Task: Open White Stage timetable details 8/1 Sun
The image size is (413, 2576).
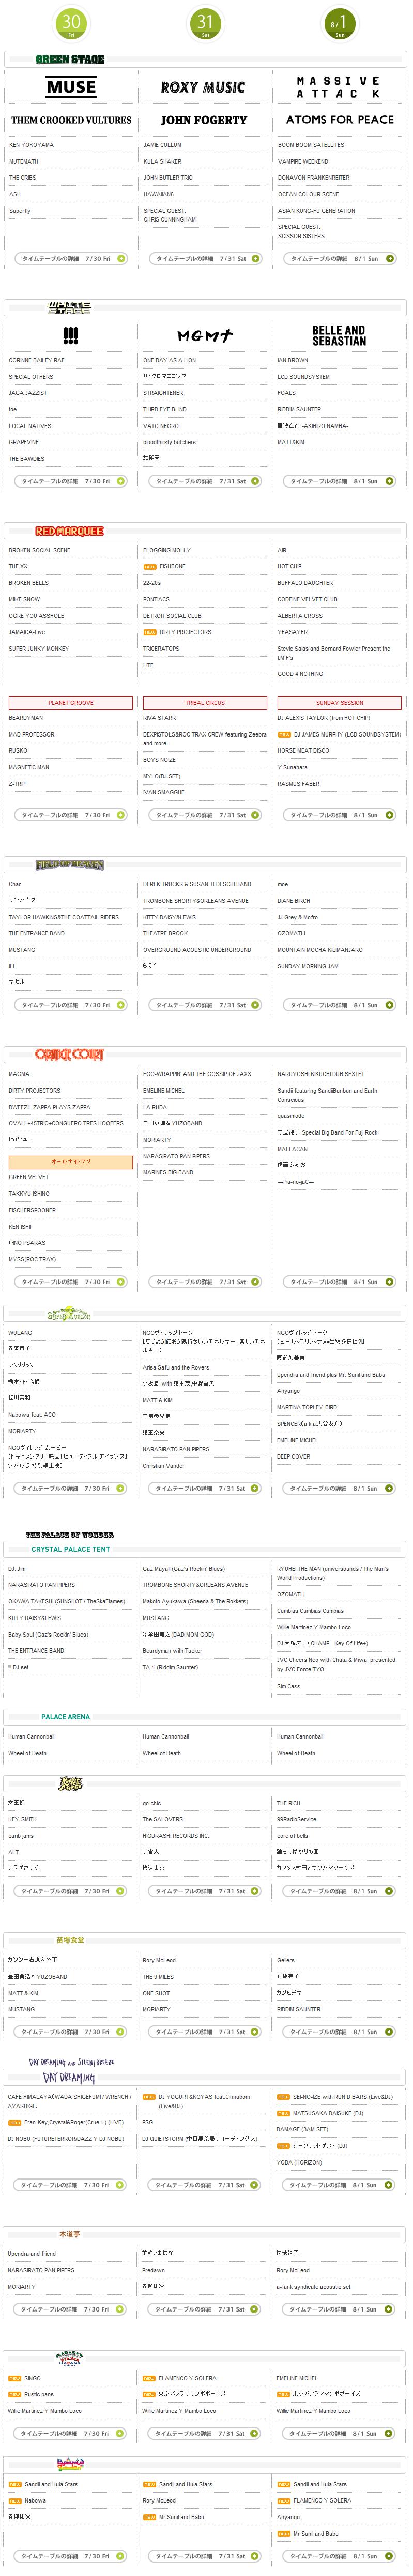Action: click(x=339, y=481)
